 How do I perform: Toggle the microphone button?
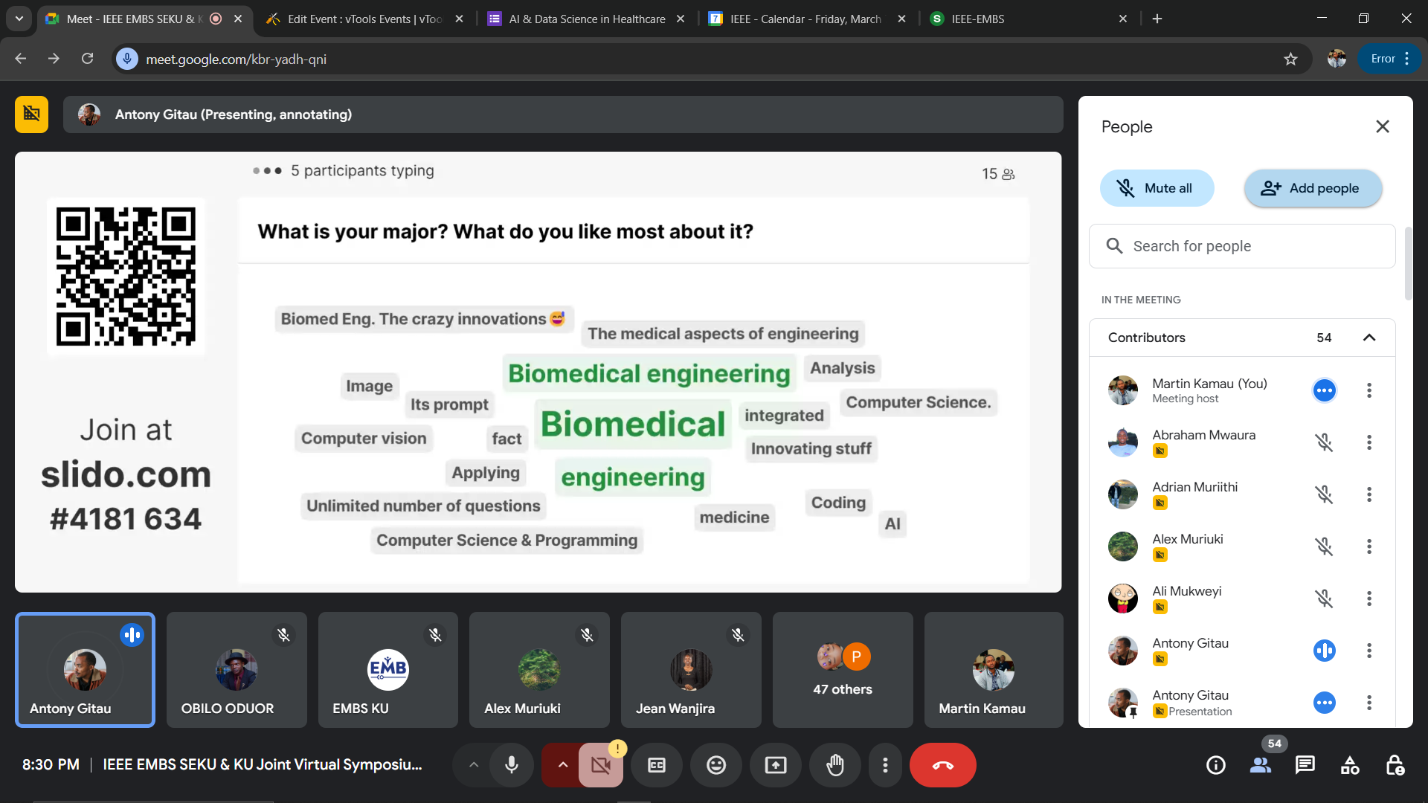pos(512,765)
